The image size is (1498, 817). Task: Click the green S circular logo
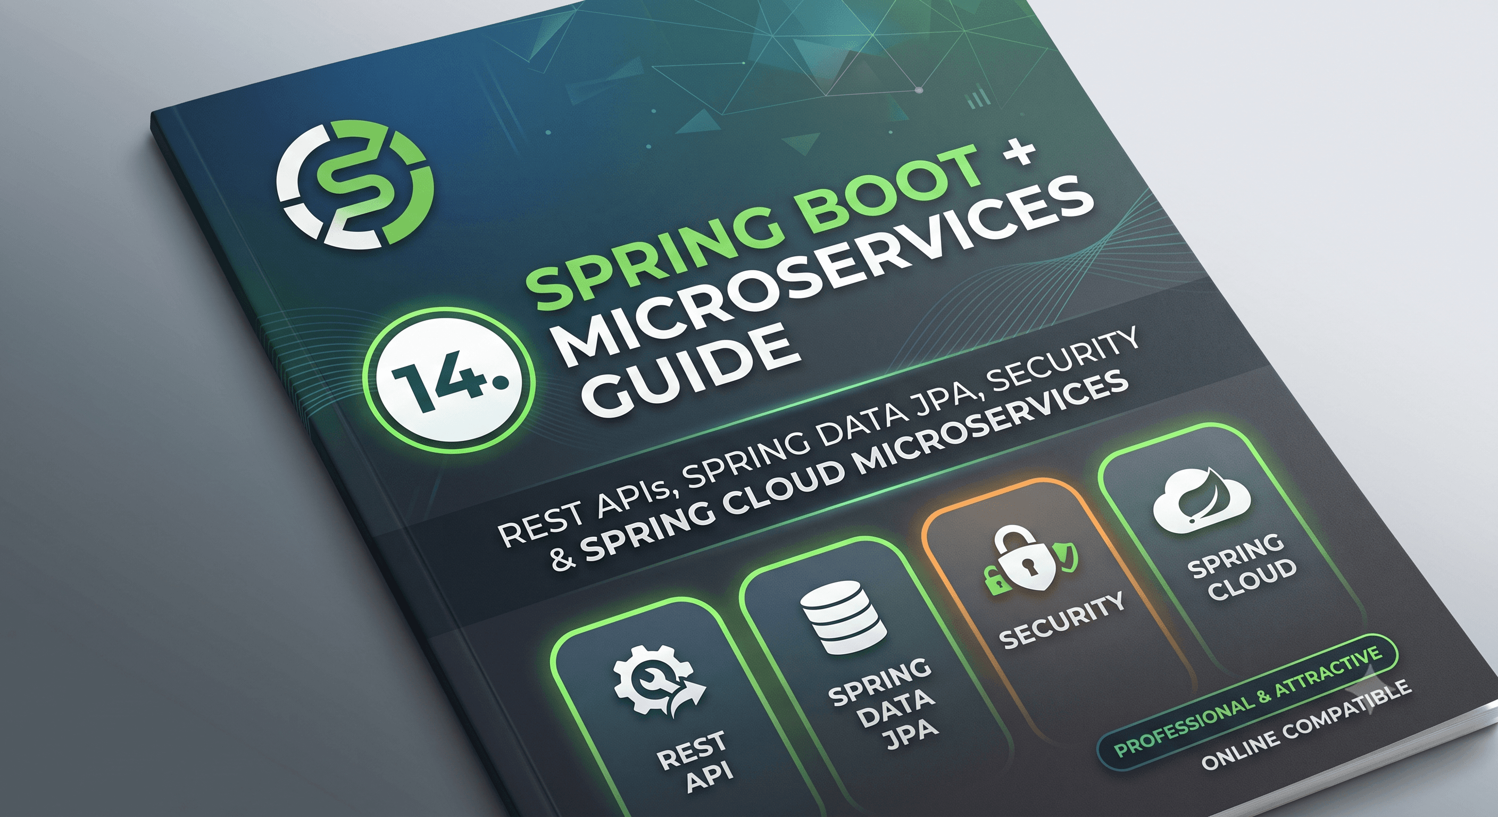(x=355, y=185)
